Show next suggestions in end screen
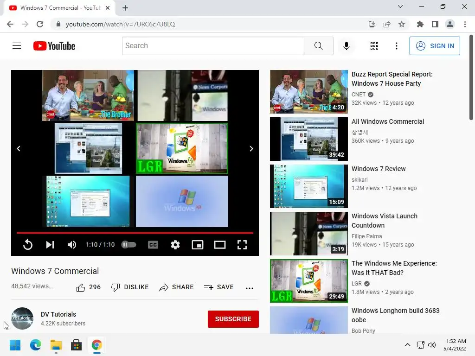475x356 pixels. coord(251,148)
